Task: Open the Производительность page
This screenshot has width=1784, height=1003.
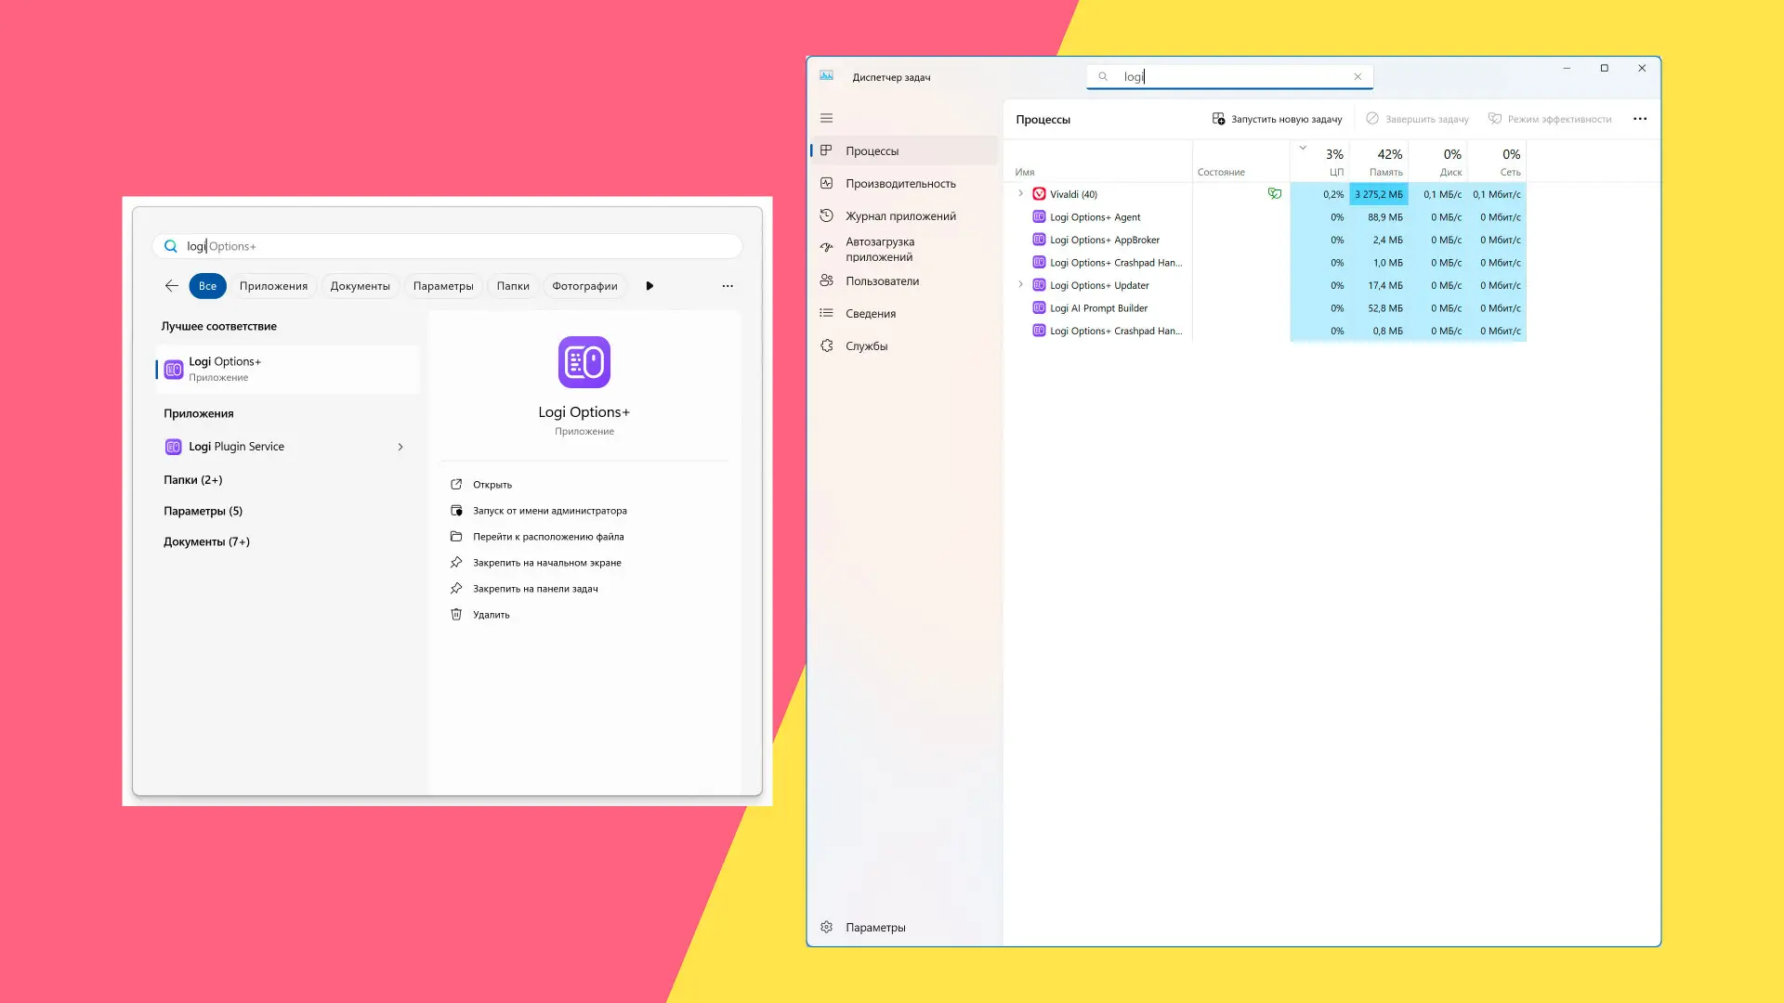Action: click(x=905, y=183)
